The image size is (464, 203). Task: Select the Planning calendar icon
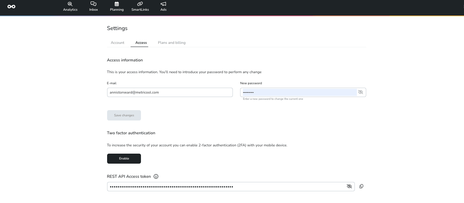[116, 4]
